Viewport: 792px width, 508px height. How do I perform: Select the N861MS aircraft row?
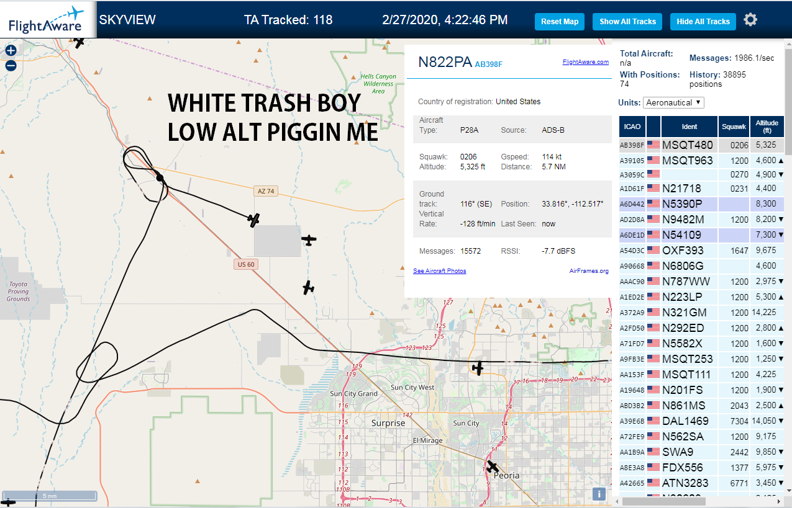[702, 406]
